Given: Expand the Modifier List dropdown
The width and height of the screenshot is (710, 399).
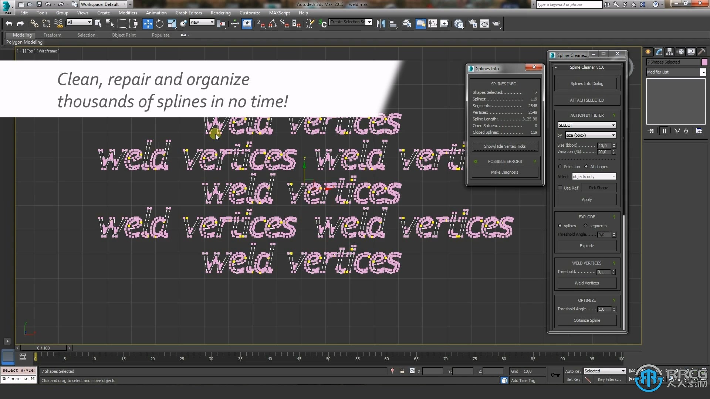Looking at the screenshot, I should 704,72.
